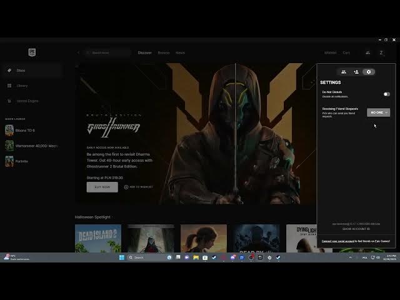Click BUY NOW for Ghostrunner 2

coord(102,187)
